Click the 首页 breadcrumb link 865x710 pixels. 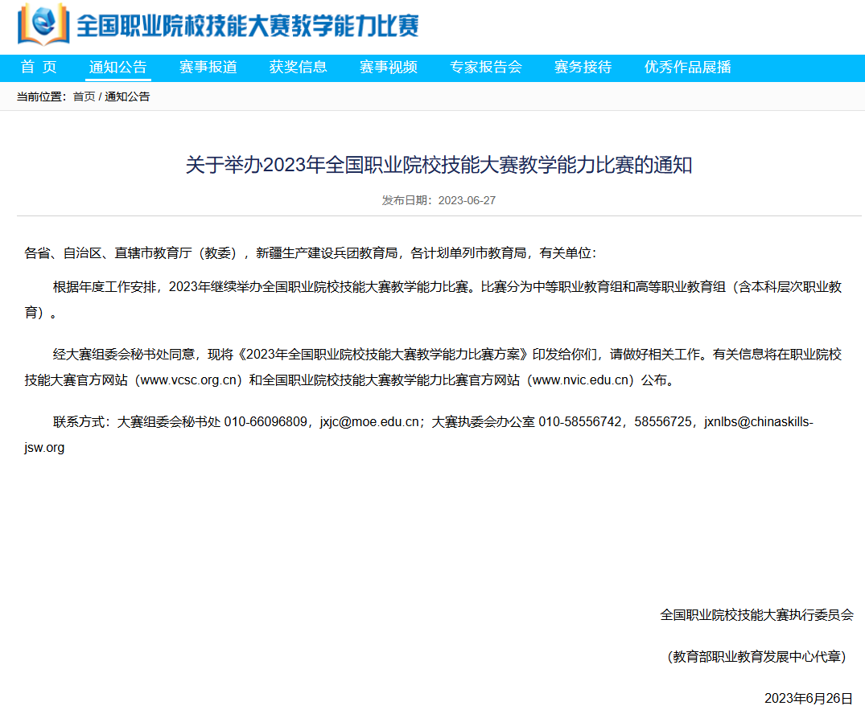tap(84, 97)
